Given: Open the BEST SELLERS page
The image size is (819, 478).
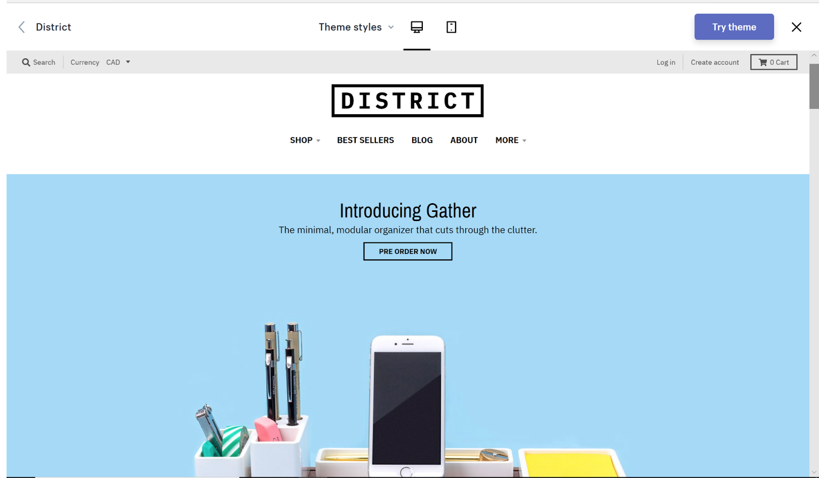Looking at the screenshot, I should pyautogui.click(x=365, y=140).
